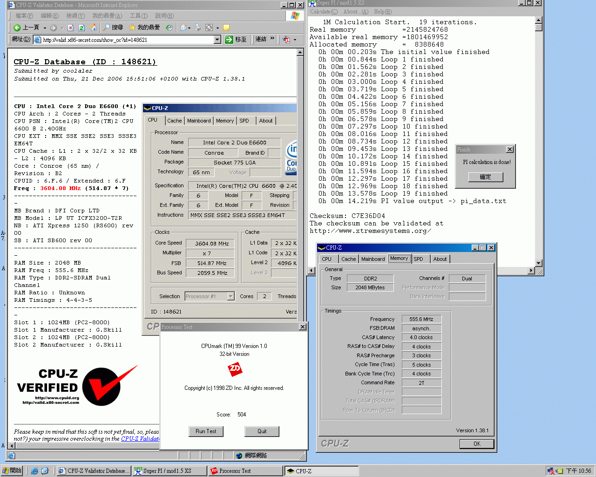The width and height of the screenshot is (596, 477).
Task: Open the Mail envelope icon in IE
Action: [183, 27]
